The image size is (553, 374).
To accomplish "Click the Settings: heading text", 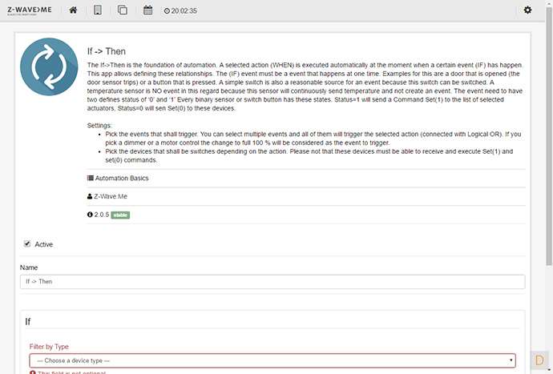I will [x=99, y=126].
